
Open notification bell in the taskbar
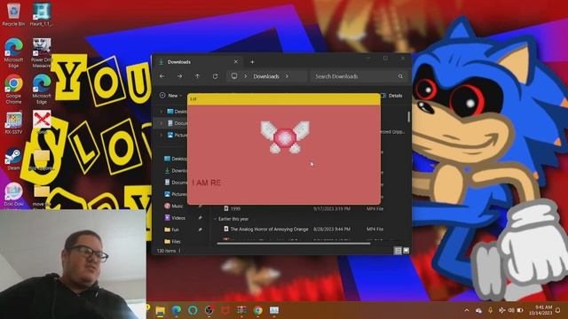point(558,310)
